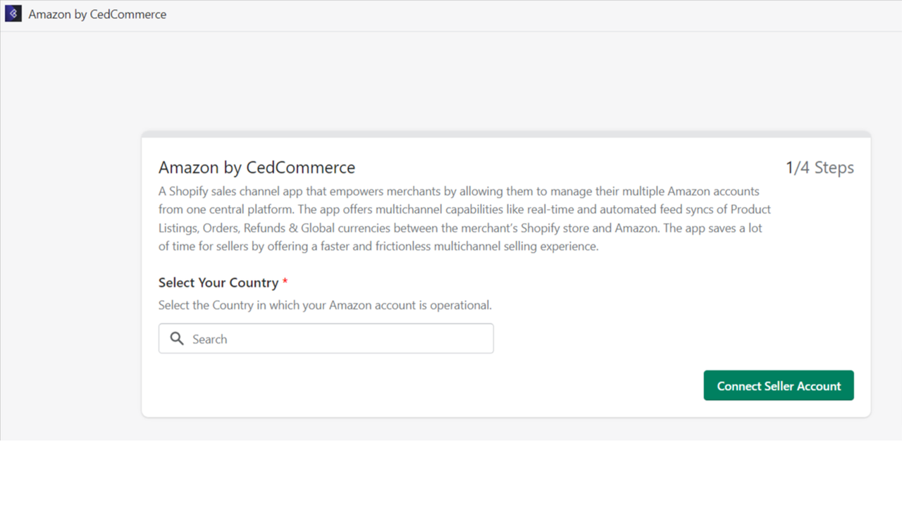Screen dimensions: 902x507
Task: Click the helper text under Select Your Country
Action: (325, 305)
